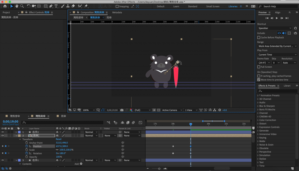Toggle include audio in preview

(284, 33)
